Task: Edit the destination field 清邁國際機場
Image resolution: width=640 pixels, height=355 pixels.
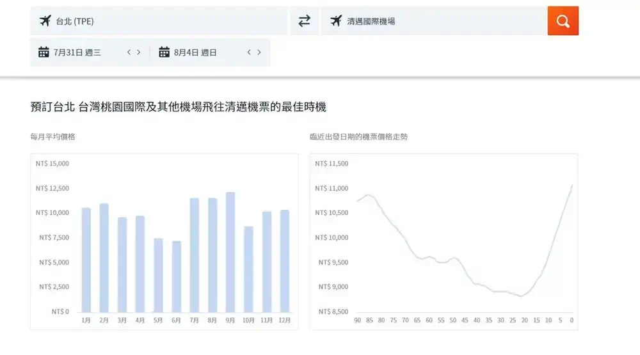Action: [435, 21]
